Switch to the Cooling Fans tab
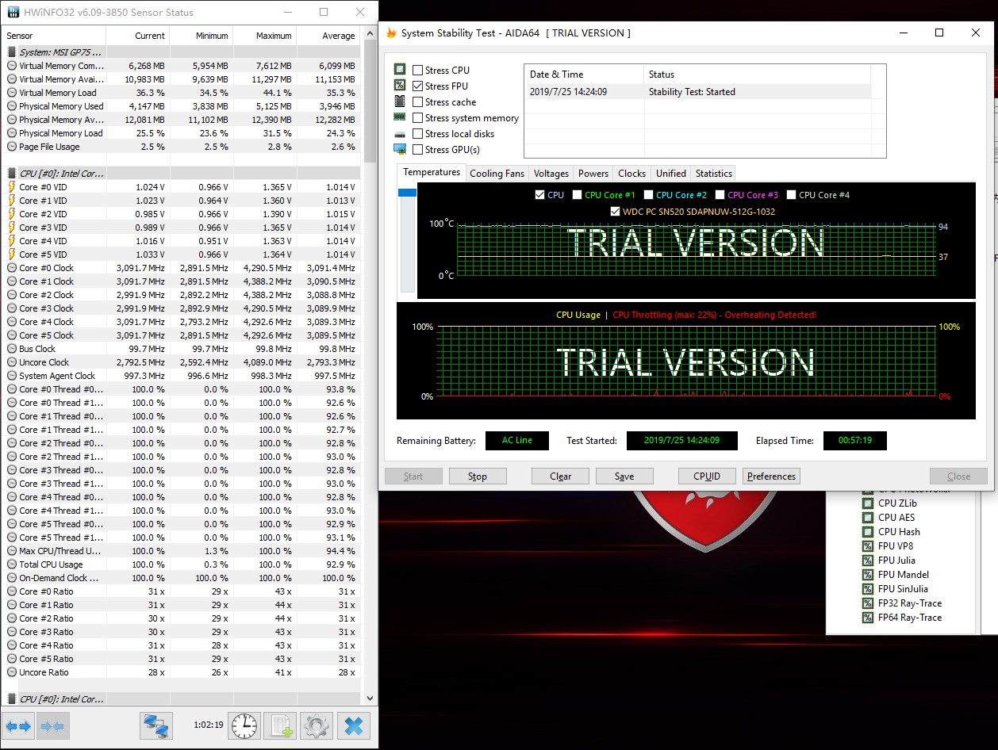This screenshot has width=998, height=750. point(497,174)
